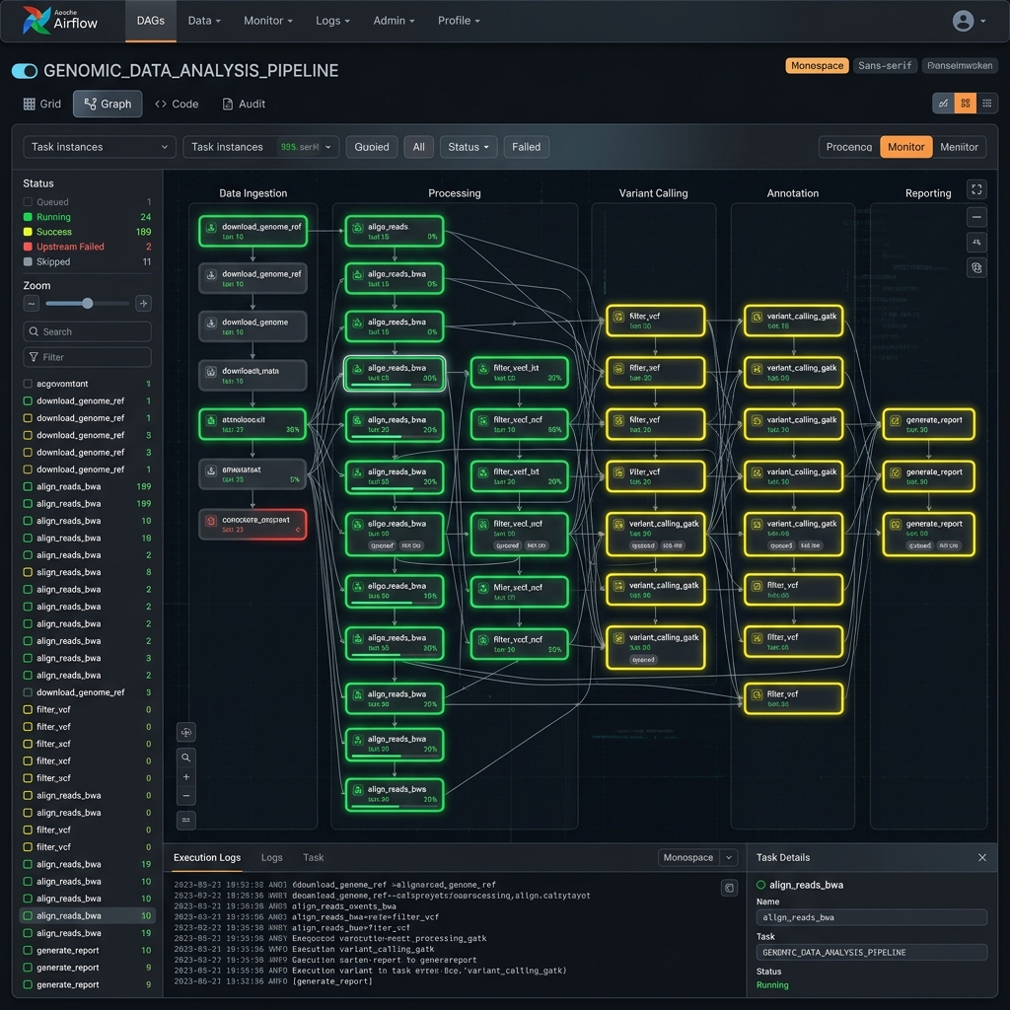The height and width of the screenshot is (1010, 1010).
Task: Open the Audit tab
Action: tap(244, 104)
